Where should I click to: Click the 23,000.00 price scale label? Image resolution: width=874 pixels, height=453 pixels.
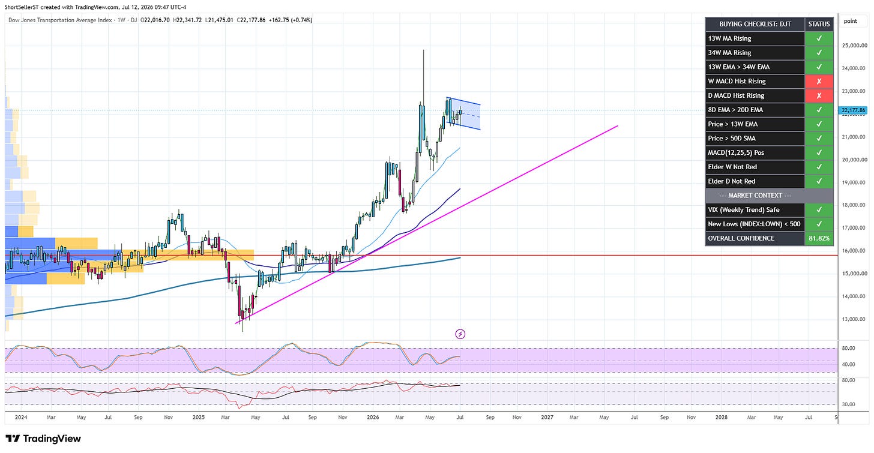click(854, 91)
